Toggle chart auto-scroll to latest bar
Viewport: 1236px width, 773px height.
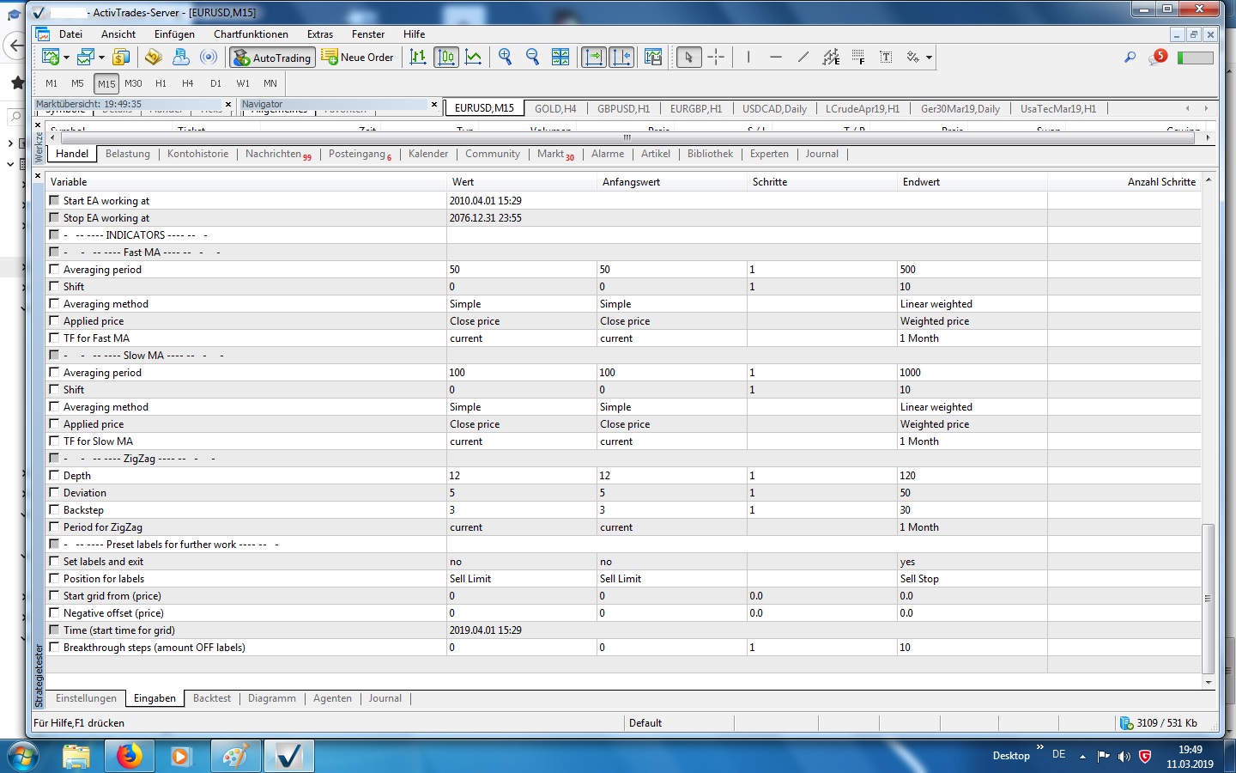pyautogui.click(x=593, y=58)
